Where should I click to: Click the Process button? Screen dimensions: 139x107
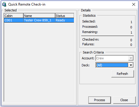tap(100, 100)
